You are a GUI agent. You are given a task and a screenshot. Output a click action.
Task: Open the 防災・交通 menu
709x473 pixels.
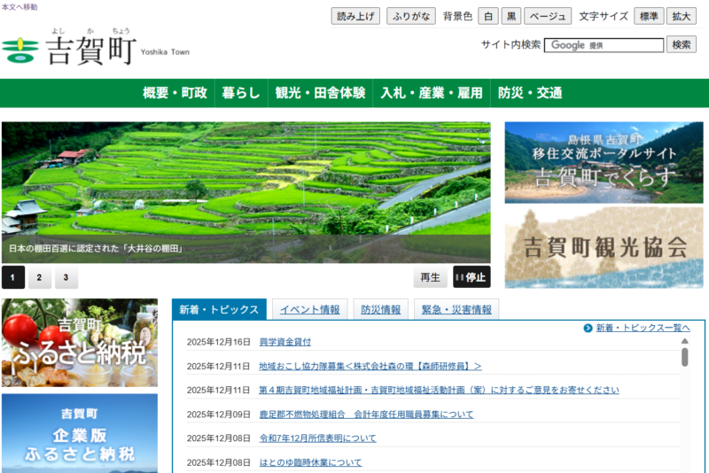[530, 93]
